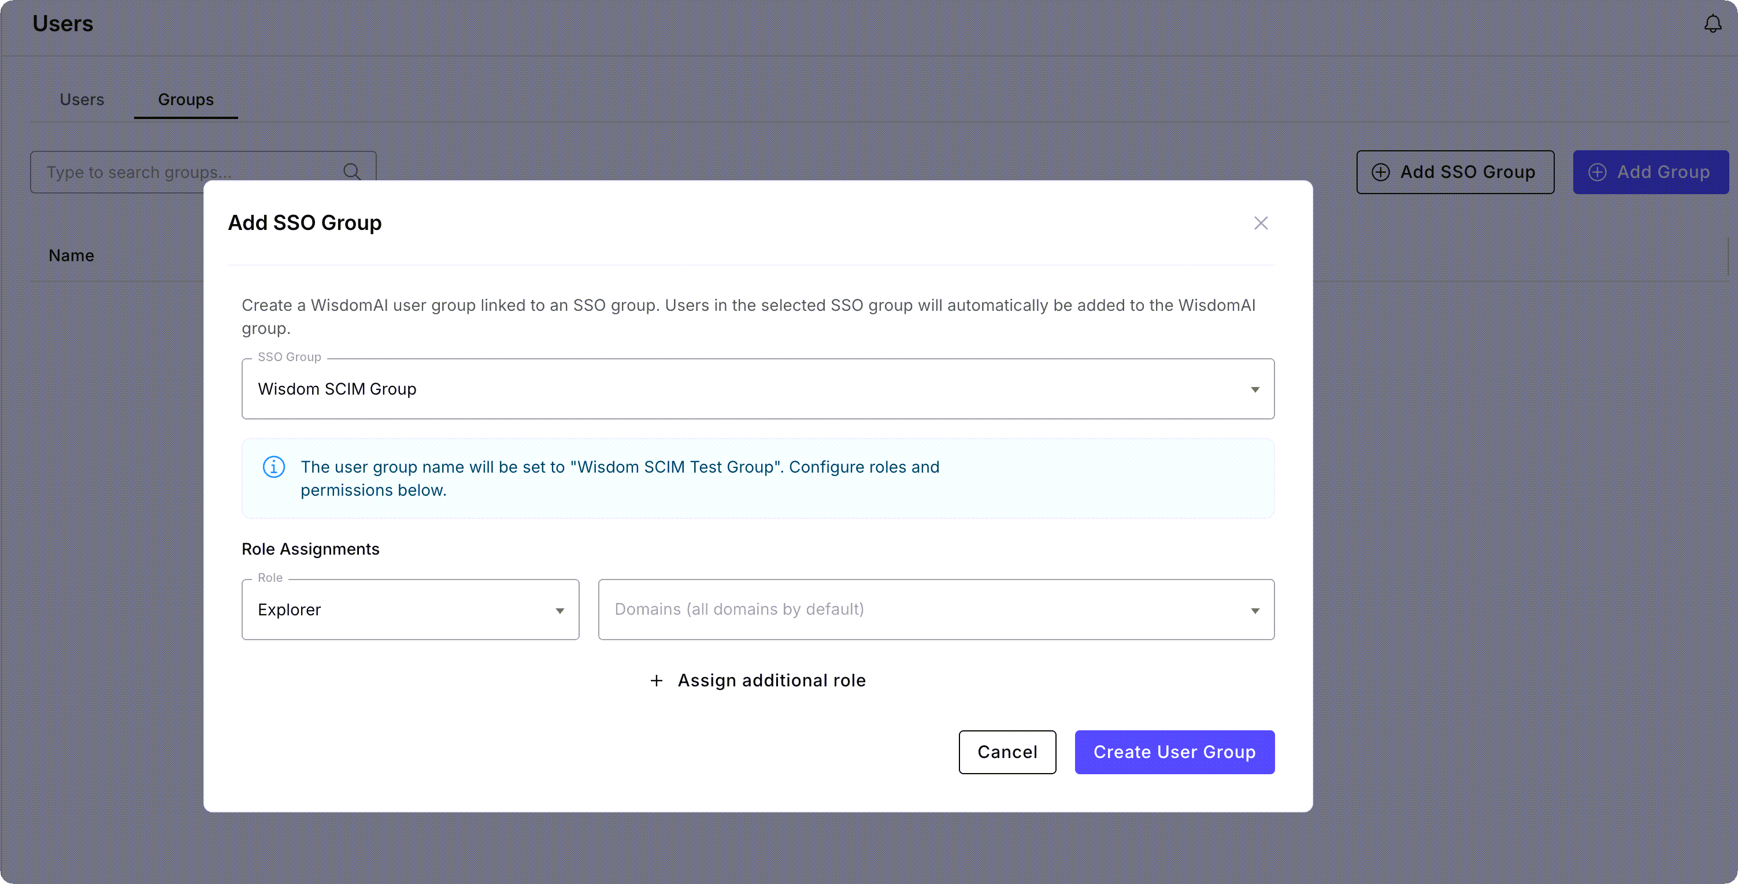The height and width of the screenshot is (884, 1738).
Task: Click Create User Group
Action: click(1174, 752)
